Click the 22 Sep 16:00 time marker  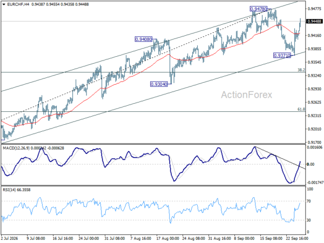pyautogui.click(x=297, y=238)
